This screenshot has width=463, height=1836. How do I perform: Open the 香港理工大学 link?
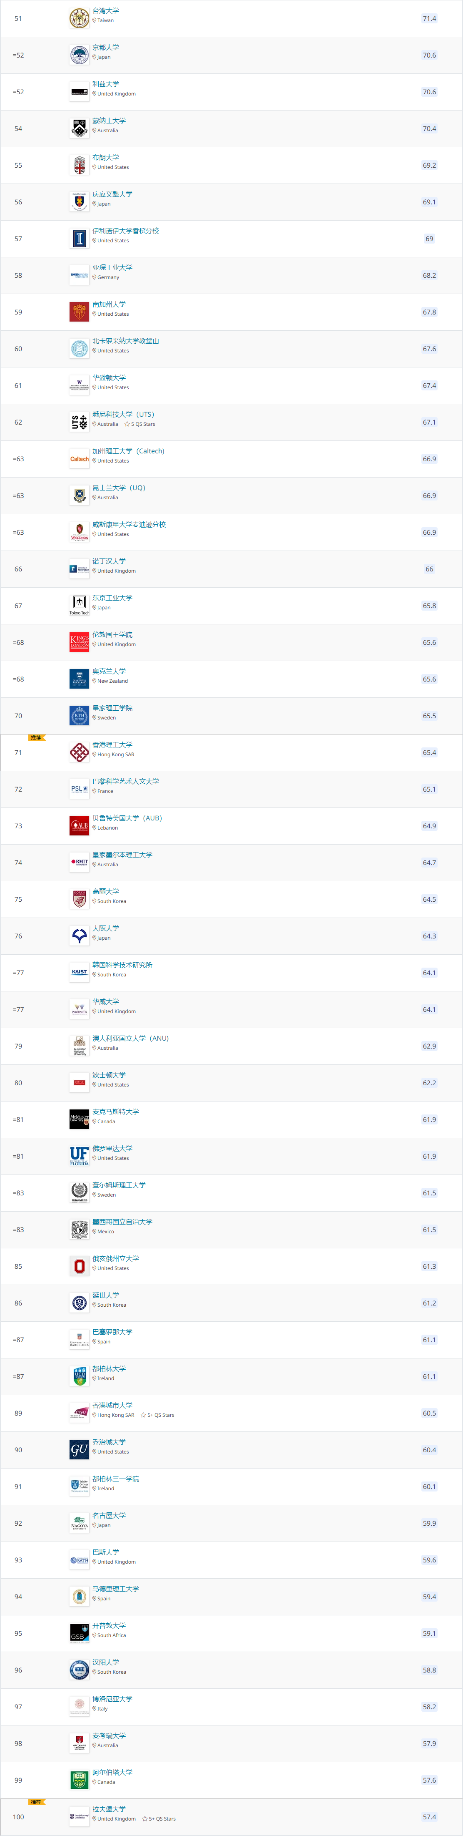112,745
